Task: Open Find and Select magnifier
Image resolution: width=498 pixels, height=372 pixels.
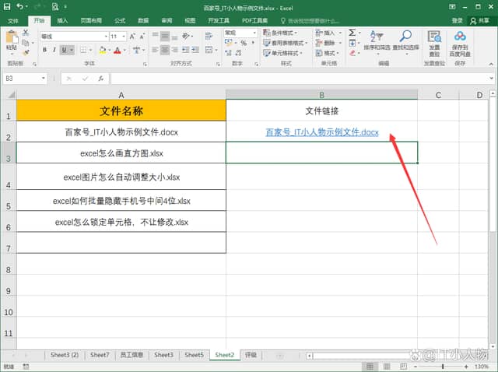Action: click(x=405, y=37)
